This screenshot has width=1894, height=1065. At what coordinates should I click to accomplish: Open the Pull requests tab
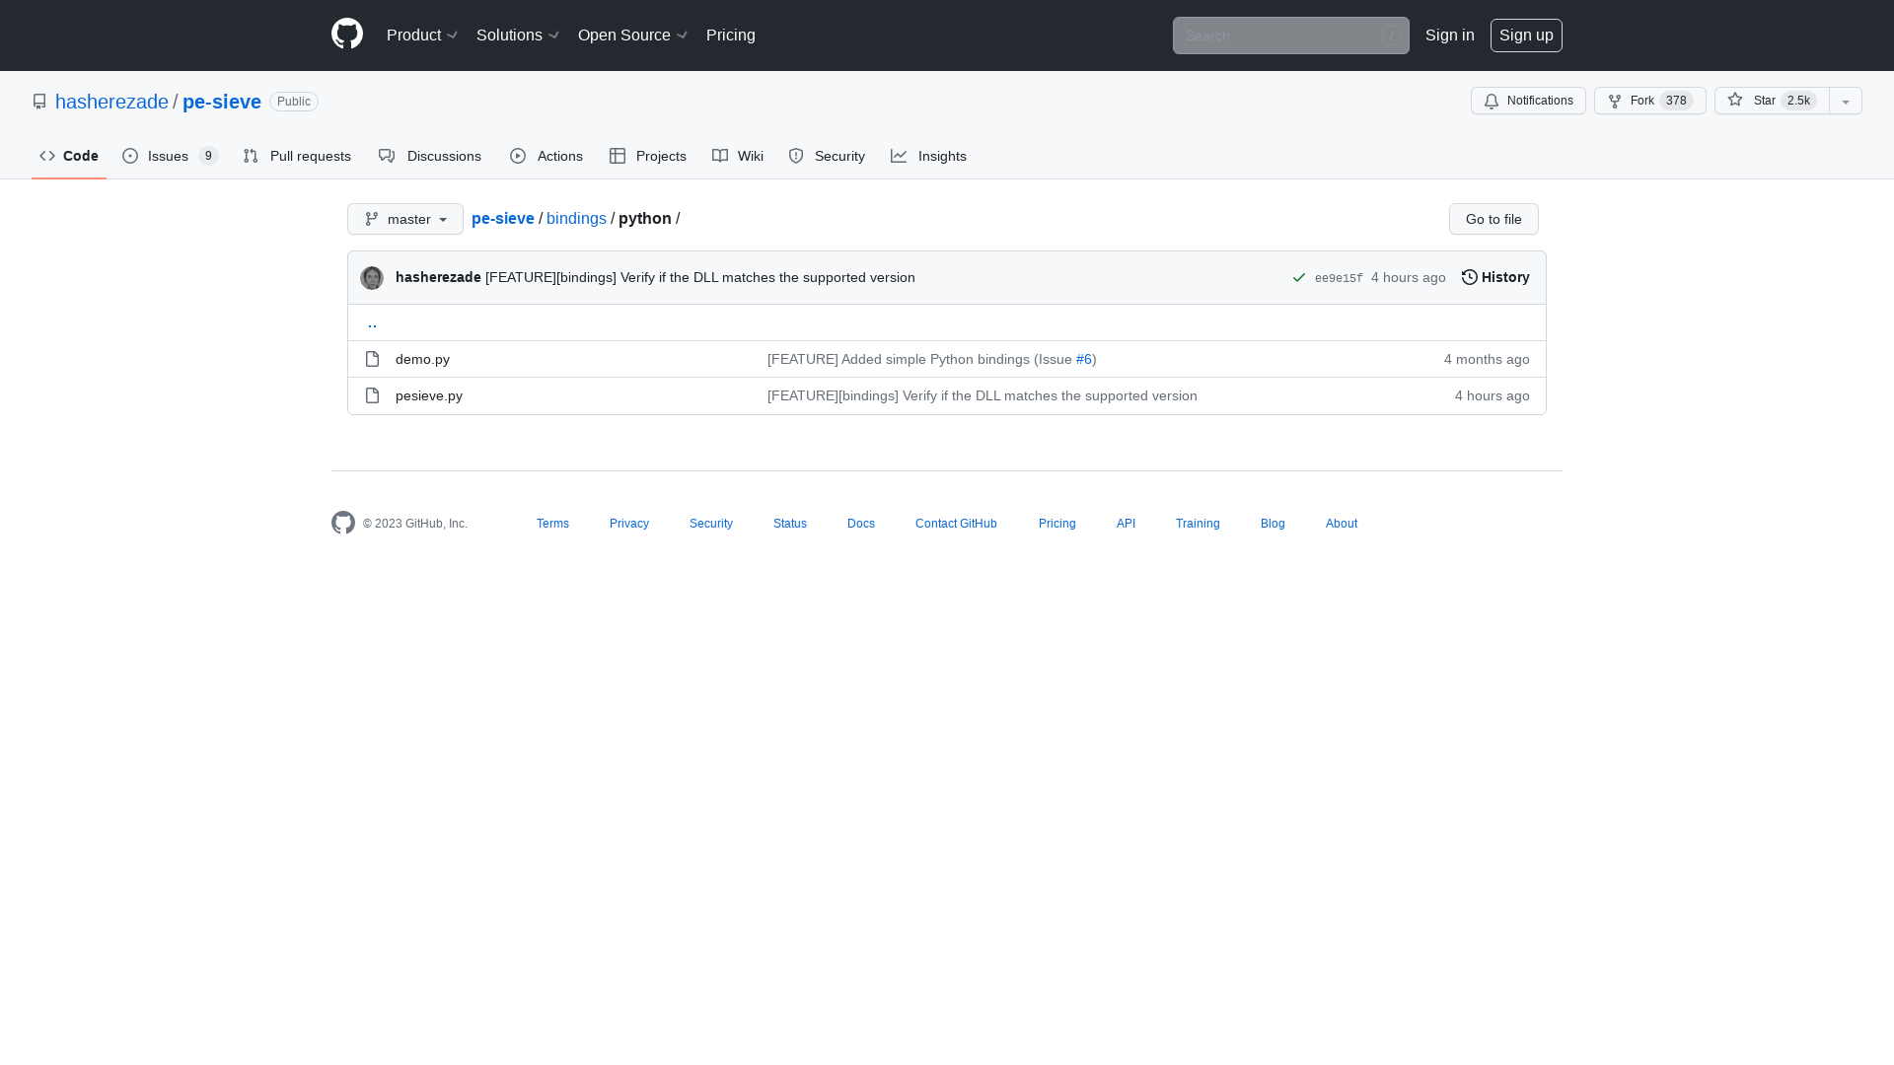point(297,156)
